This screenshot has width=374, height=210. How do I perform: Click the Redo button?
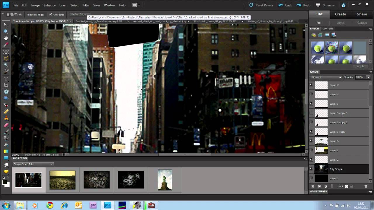[303, 5]
